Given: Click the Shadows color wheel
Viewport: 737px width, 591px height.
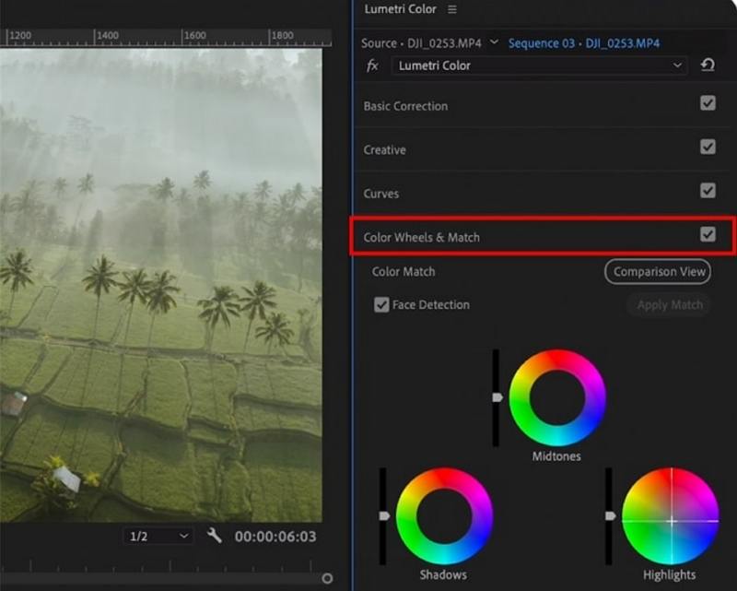Looking at the screenshot, I should (x=444, y=516).
